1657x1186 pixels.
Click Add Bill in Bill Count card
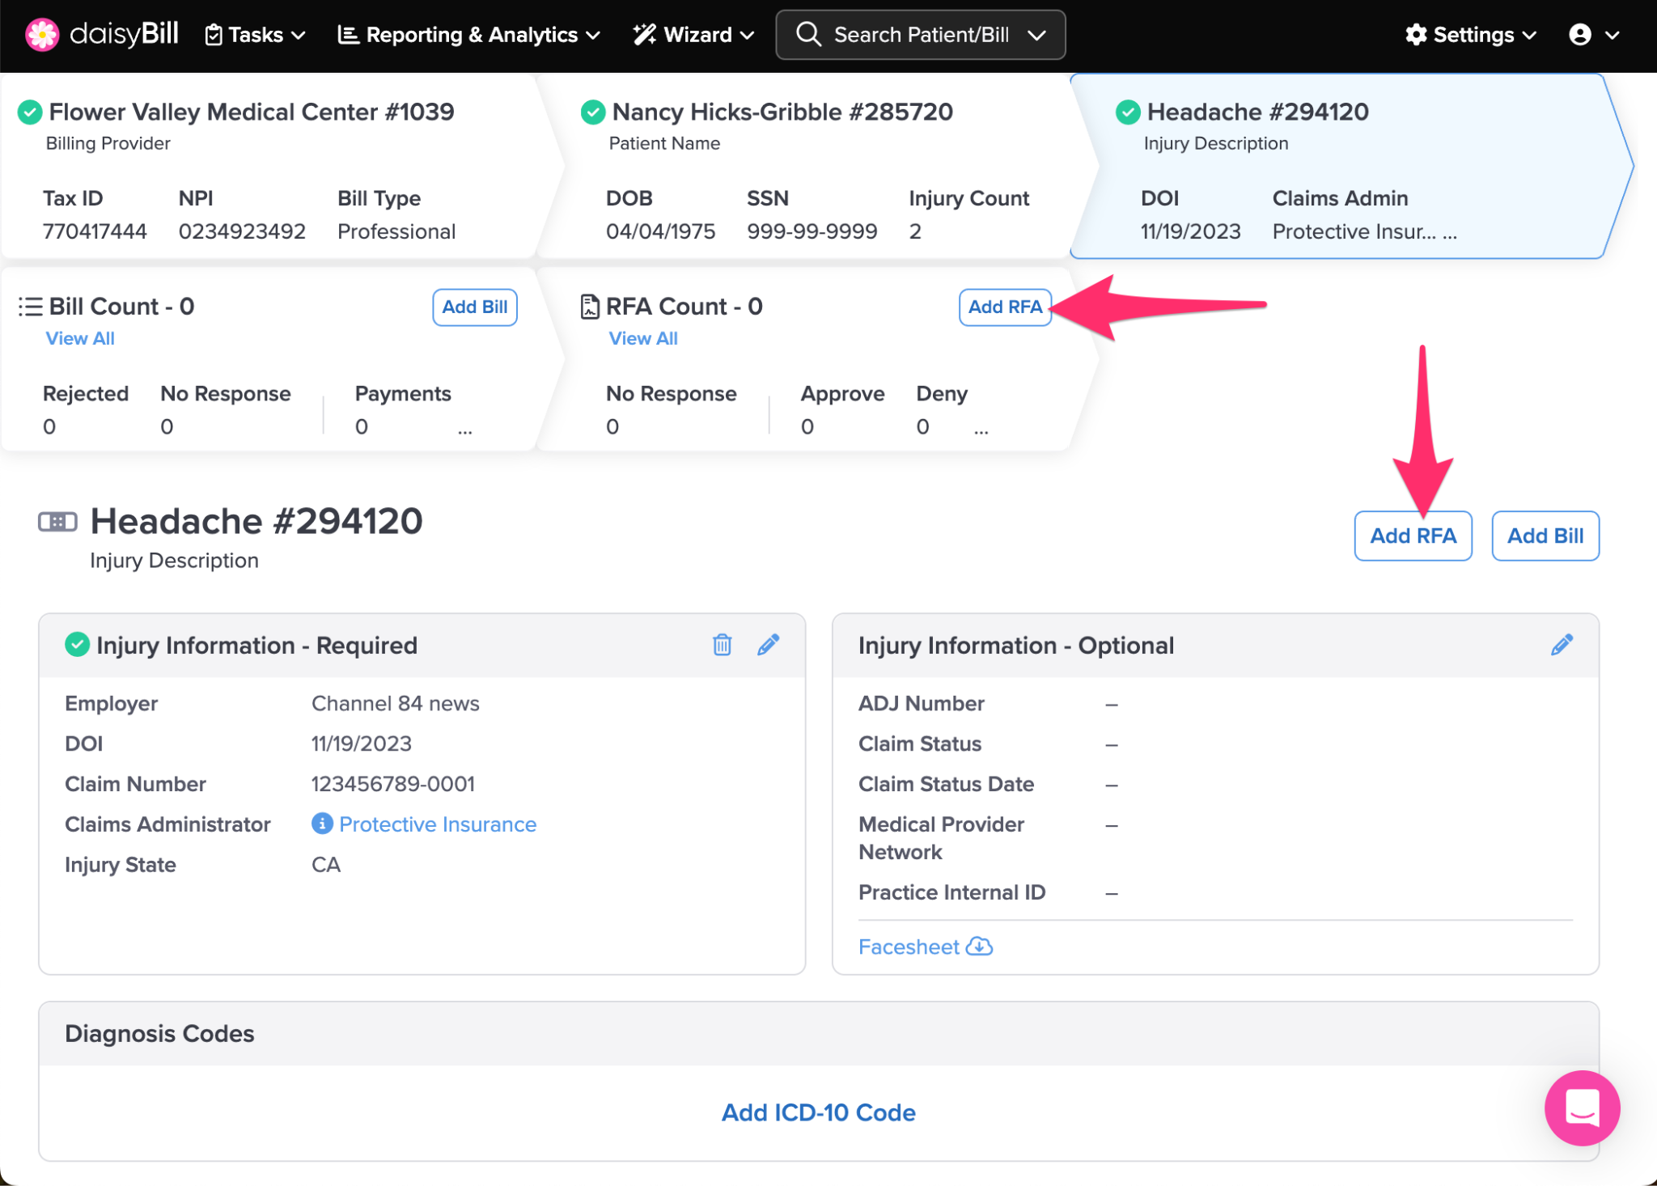[475, 307]
